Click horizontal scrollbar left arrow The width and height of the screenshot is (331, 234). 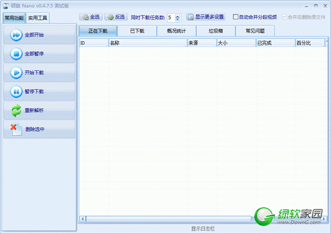coord(83,219)
